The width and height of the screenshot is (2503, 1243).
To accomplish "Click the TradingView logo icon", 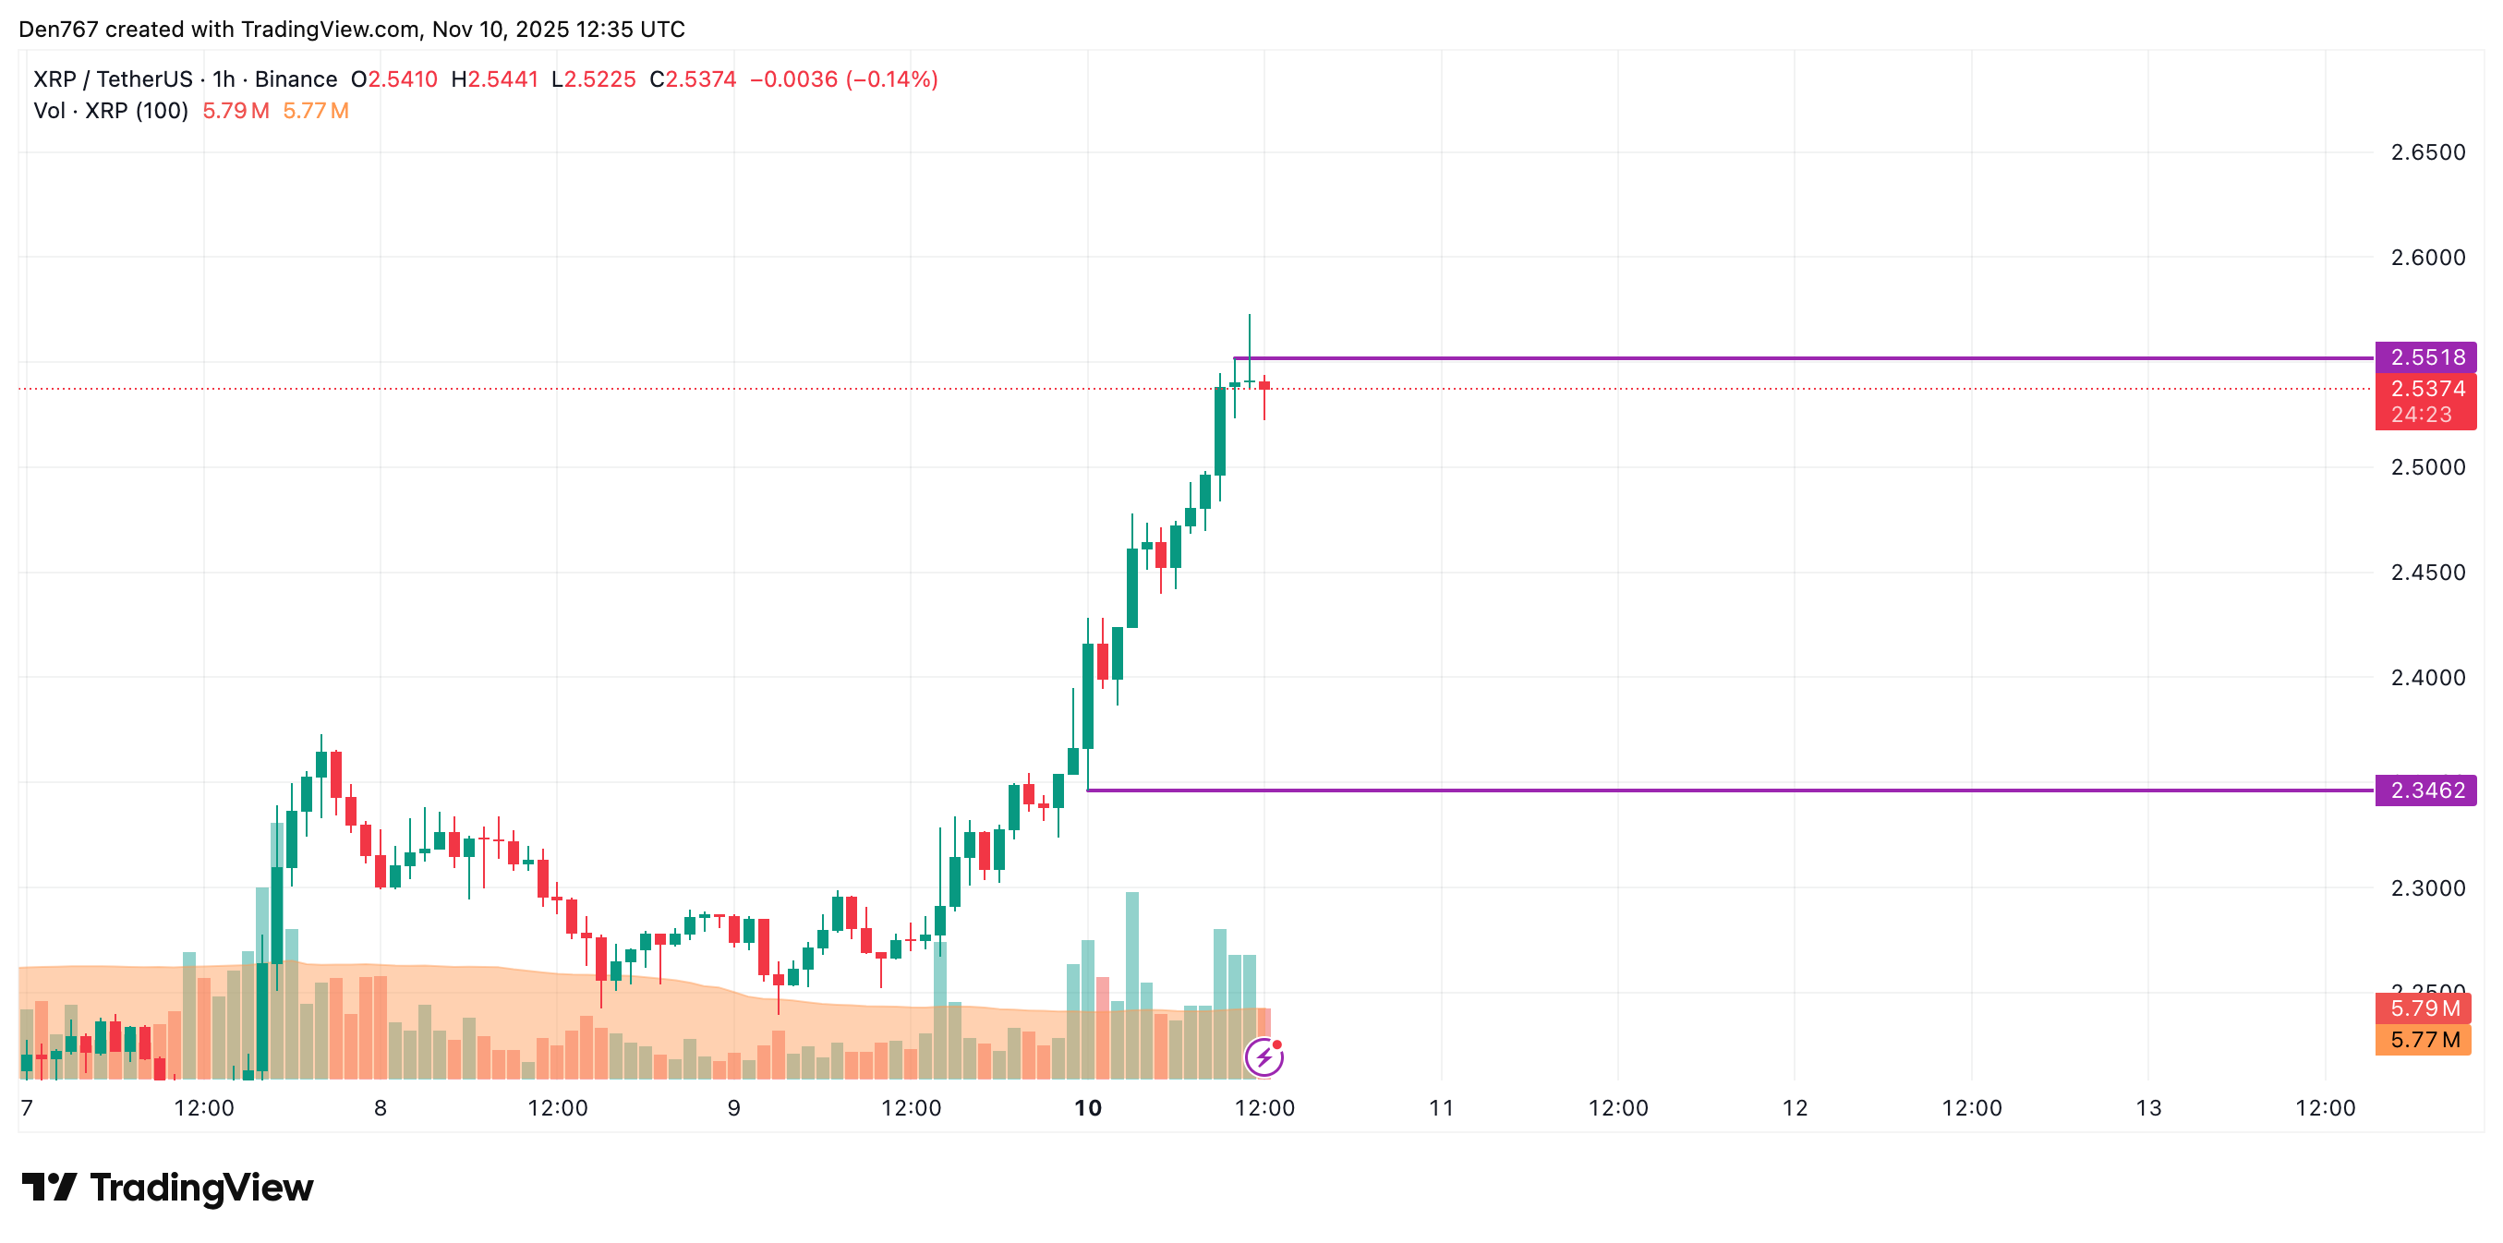I will [x=49, y=1187].
